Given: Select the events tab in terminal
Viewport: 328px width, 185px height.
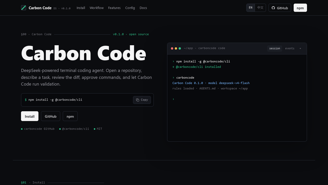Looking at the screenshot, I should 290,48.
